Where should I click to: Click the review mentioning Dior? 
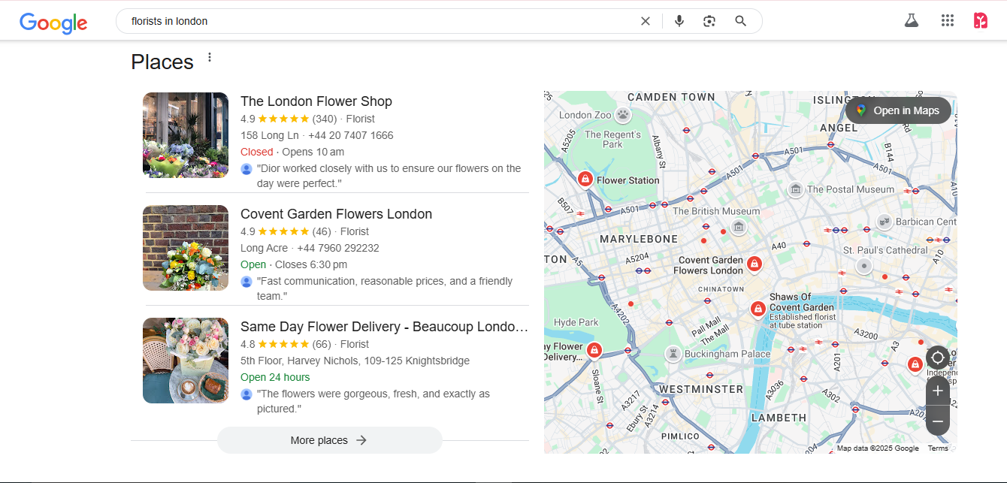tap(389, 176)
